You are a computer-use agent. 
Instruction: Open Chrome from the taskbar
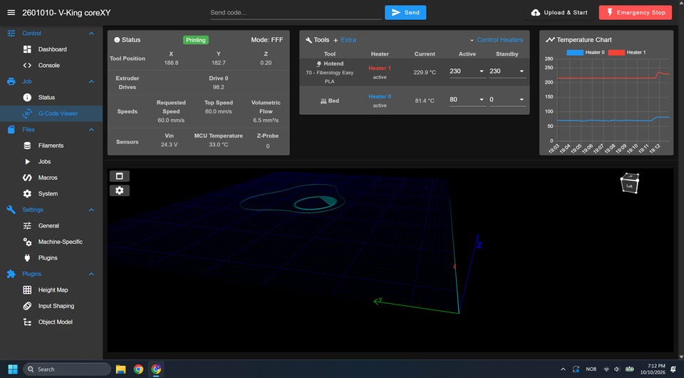(x=138, y=369)
